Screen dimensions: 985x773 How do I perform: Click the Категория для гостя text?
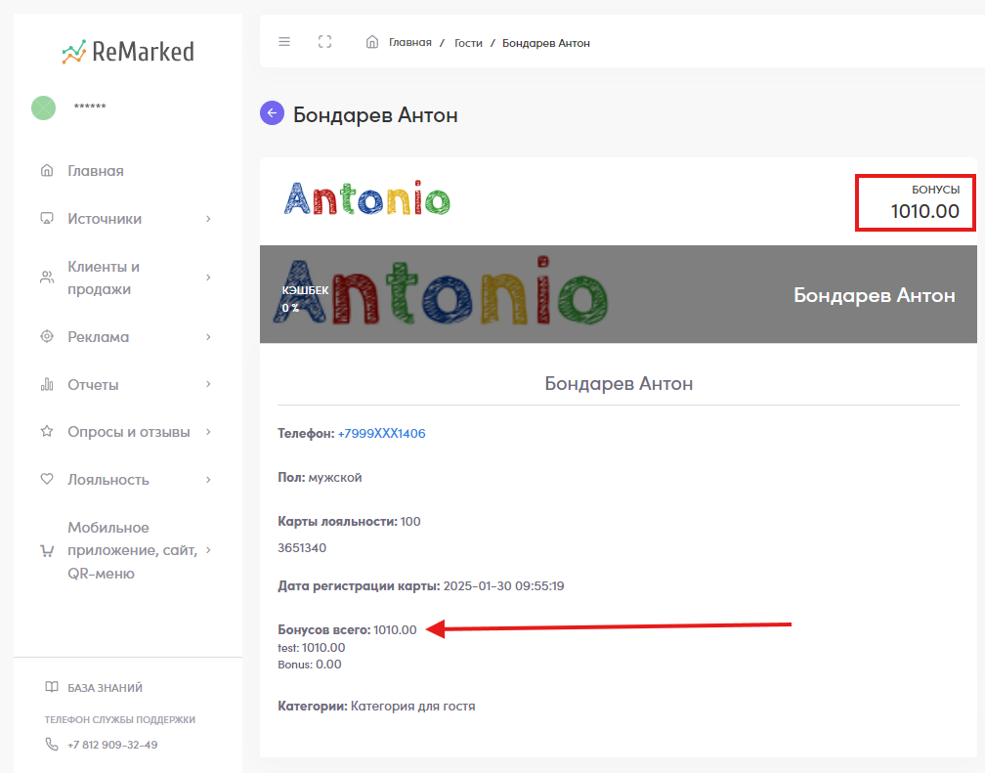point(412,706)
